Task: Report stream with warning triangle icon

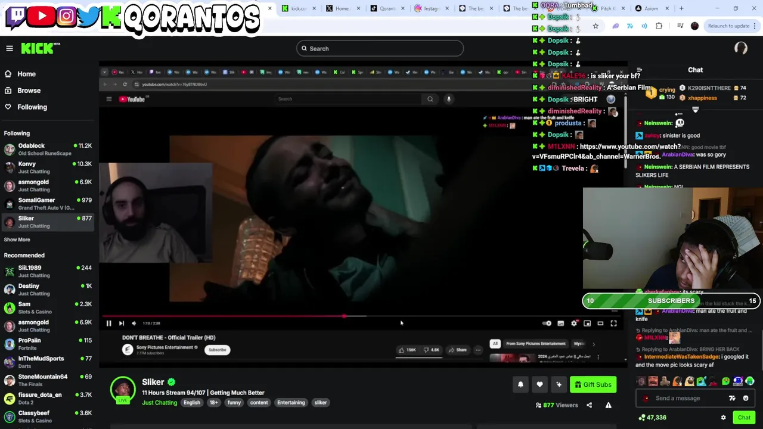Action: [608, 405]
